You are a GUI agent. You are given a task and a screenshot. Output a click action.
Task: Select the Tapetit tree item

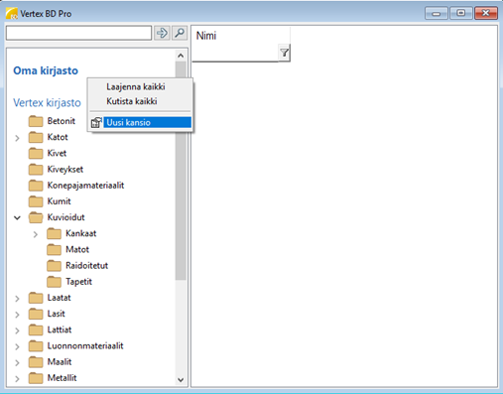pos(78,282)
